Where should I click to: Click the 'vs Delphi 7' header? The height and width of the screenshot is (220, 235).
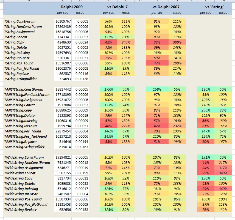coord(117,7)
